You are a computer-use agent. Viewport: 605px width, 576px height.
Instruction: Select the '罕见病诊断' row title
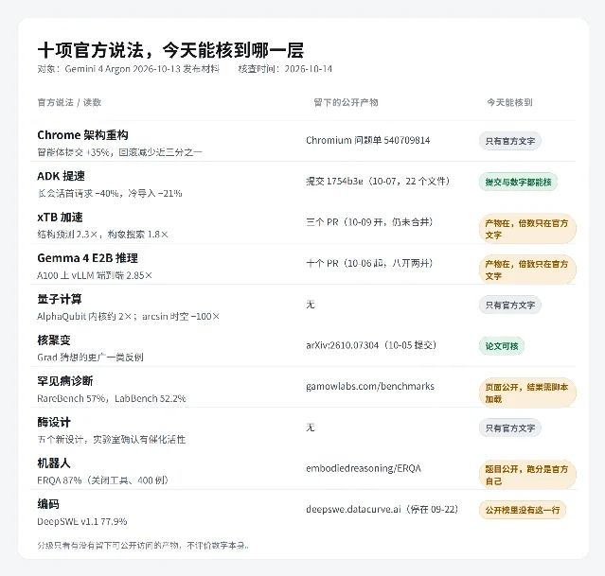[65, 381]
